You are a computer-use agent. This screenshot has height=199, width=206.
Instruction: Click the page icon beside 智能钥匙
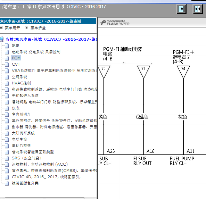7,102
